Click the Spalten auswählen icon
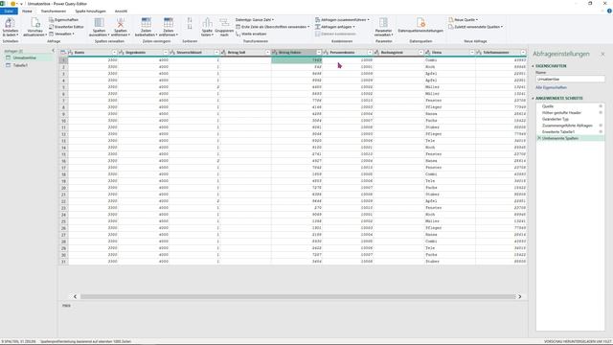The image size is (613, 345). click(x=99, y=23)
